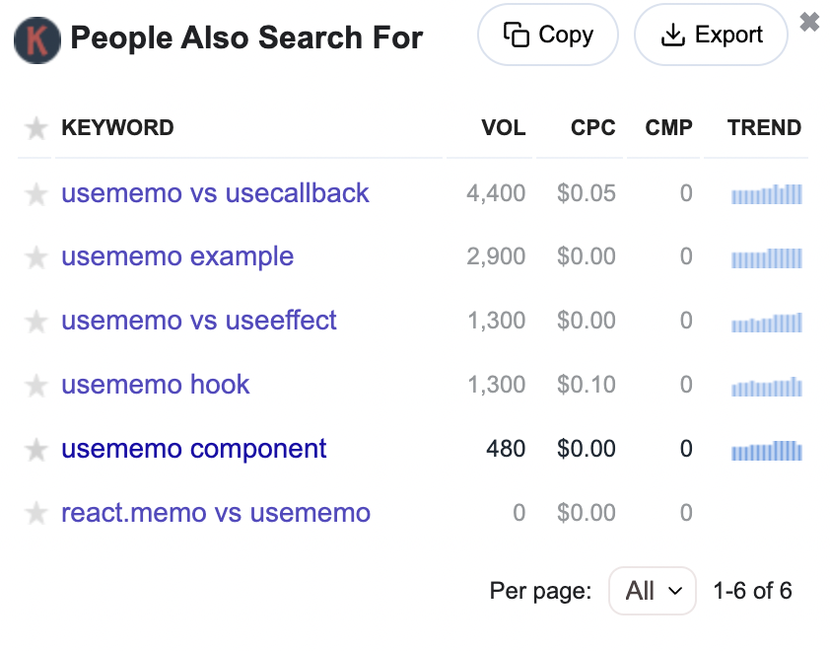
Task: Click trend sparkline for 'usememo component'
Action: tap(767, 451)
